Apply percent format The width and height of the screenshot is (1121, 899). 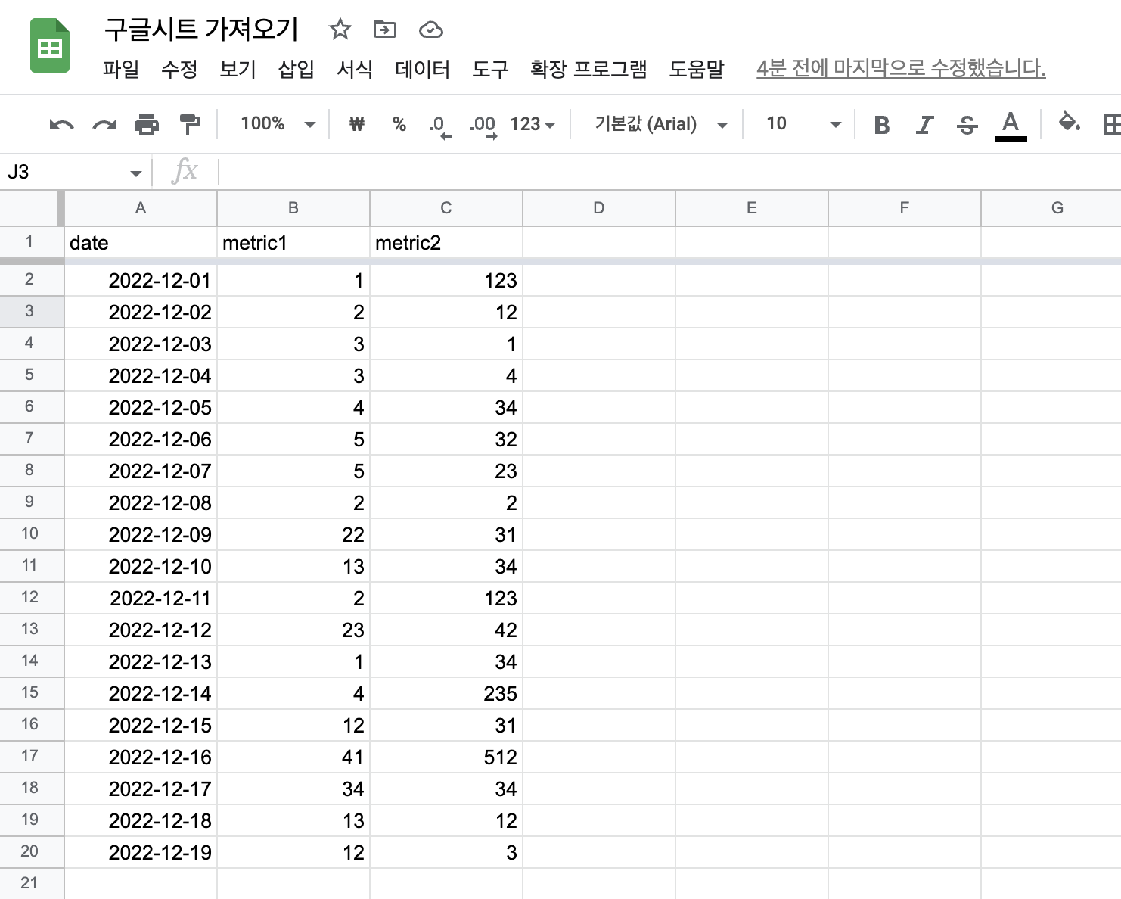click(399, 124)
